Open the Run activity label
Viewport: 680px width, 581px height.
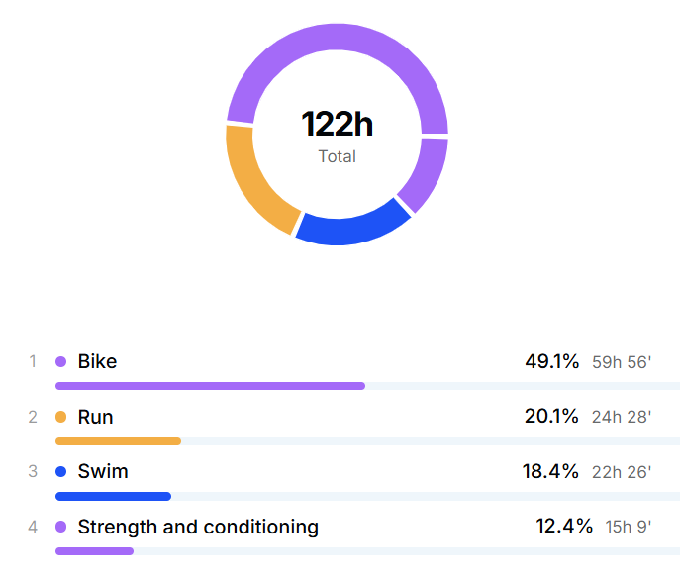[x=95, y=418]
